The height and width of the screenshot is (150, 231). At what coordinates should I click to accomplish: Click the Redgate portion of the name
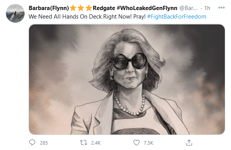[104, 8]
